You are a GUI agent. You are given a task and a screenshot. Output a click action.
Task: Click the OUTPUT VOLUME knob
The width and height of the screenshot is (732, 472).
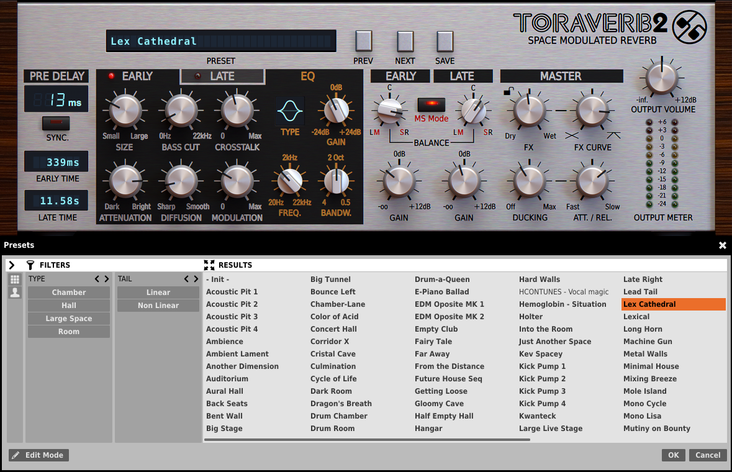pos(661,78)
